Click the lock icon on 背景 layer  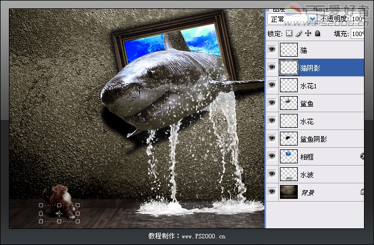[362, 192]
